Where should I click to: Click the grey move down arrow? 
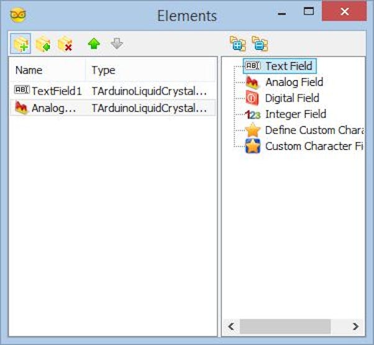point(117,44)
